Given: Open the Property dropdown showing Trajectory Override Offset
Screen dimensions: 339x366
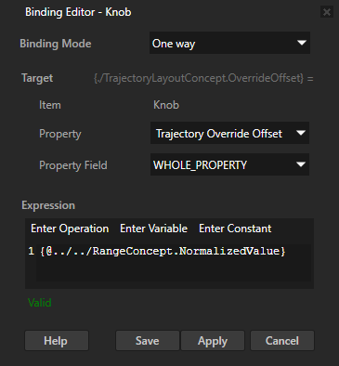Looking at the screenshot, I should pos(229,133).
